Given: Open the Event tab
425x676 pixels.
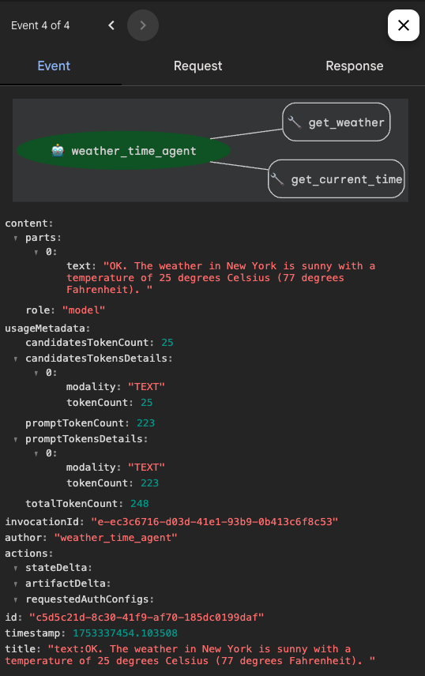Looking at the screenshot, I should tap(54, 66).
